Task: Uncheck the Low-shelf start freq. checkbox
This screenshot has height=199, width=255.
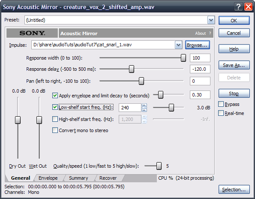Action: [x=55, y=107]
